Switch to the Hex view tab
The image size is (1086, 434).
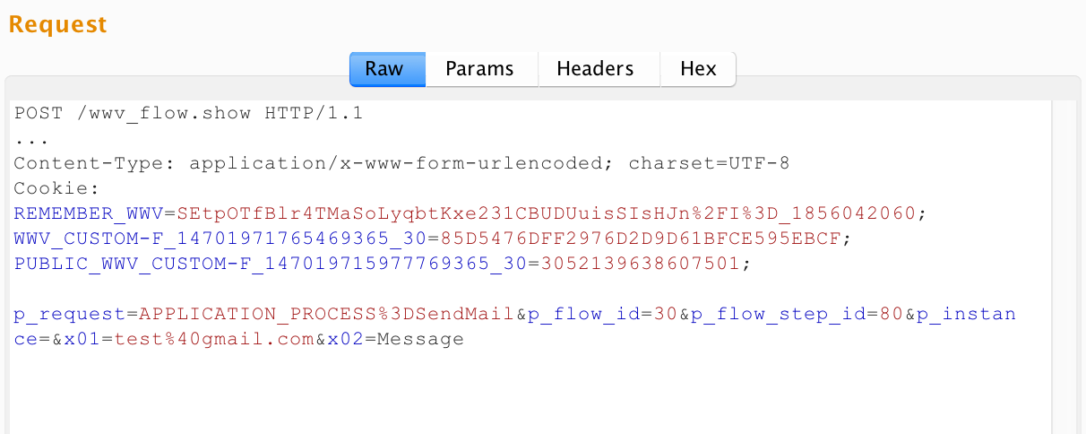698,69
